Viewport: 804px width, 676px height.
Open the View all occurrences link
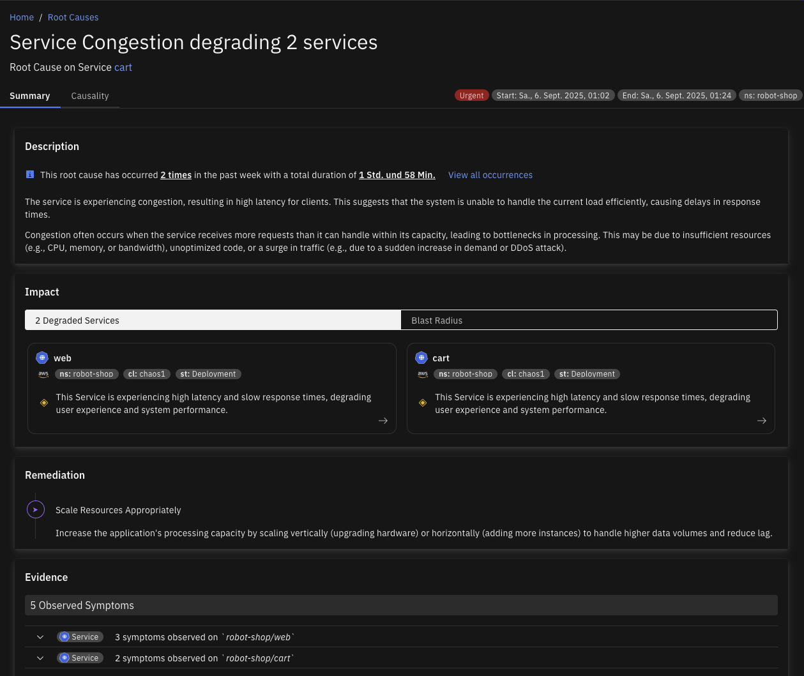(x=490, y=175)
